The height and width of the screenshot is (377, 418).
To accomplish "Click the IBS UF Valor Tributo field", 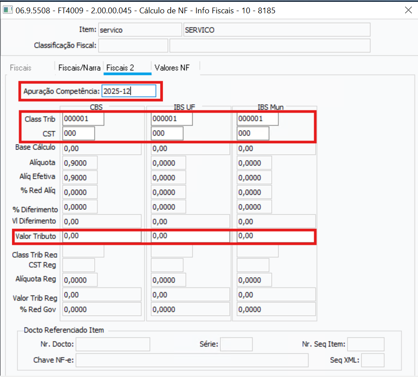I will pyautogui.click(x=190, y=236).
